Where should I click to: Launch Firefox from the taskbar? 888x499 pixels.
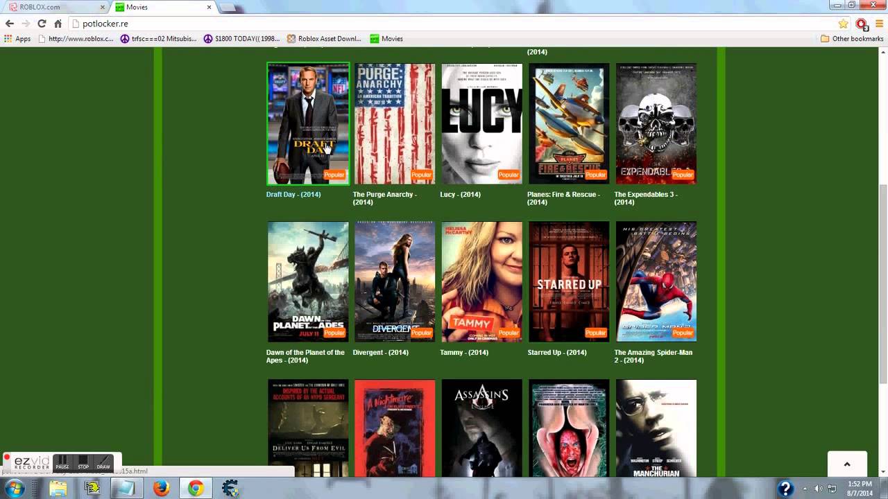tap(161, 489)
